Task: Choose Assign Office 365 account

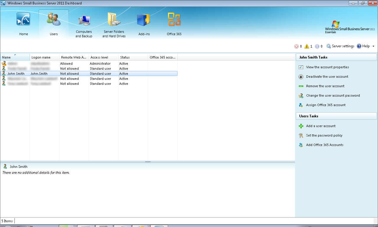Action: [326, 105]
